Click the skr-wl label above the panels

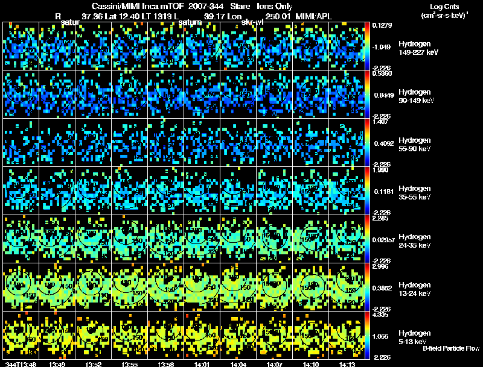(252, 23)
